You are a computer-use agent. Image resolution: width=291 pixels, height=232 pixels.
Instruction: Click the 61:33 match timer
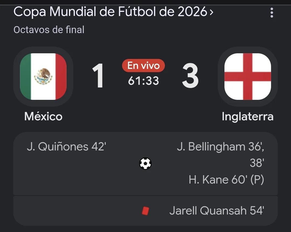(143, 81)
